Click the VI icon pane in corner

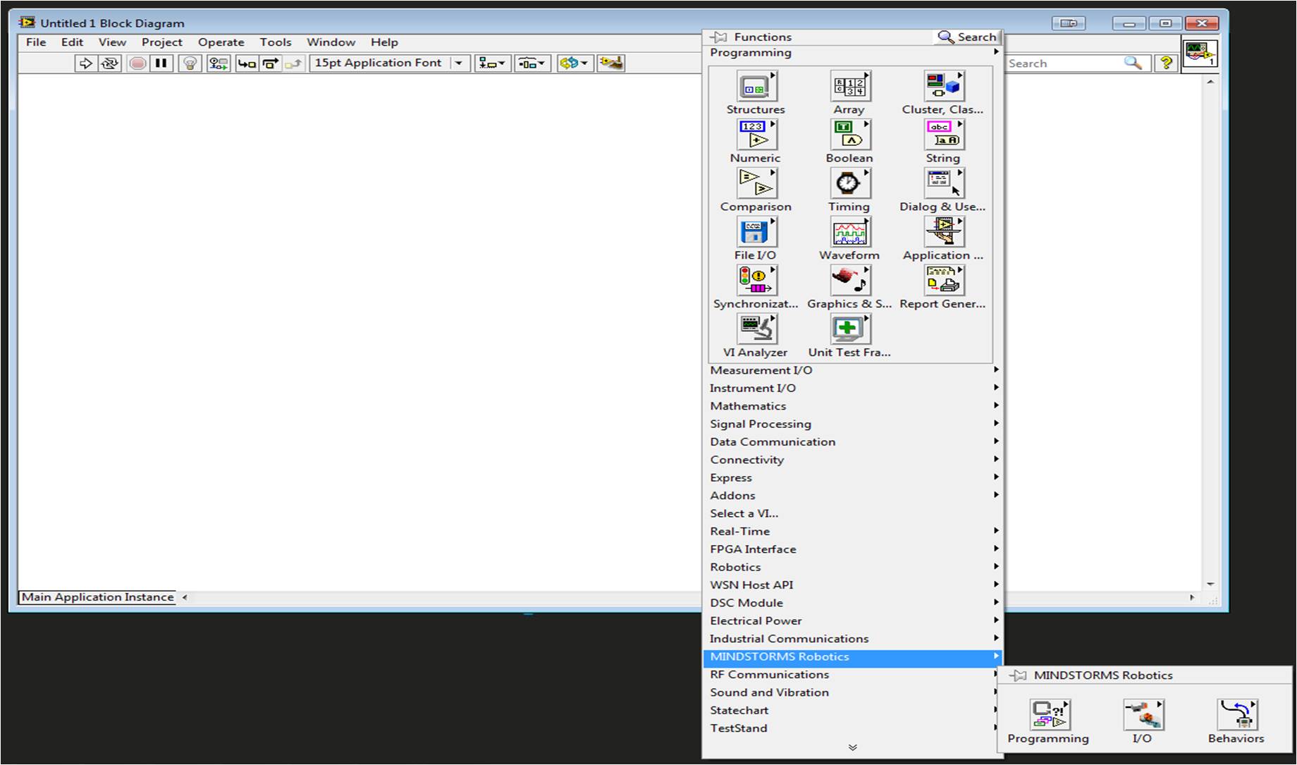coord(1200,54)
